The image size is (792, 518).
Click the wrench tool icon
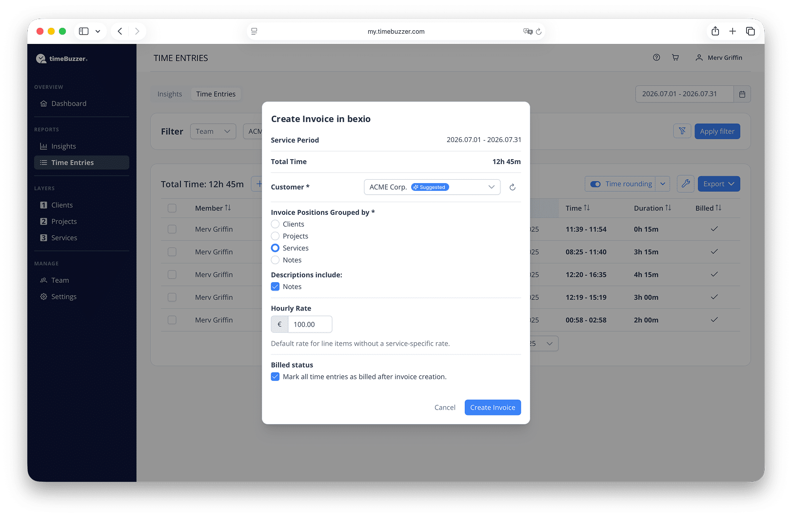(x=686, y=184)
